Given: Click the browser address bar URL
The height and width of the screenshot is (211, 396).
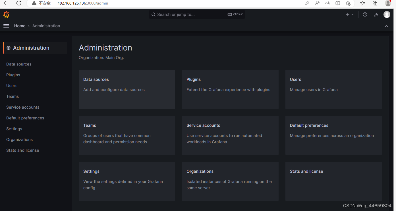Looking at the screenshot, I should pyautogui.click(x=83, y=3).
